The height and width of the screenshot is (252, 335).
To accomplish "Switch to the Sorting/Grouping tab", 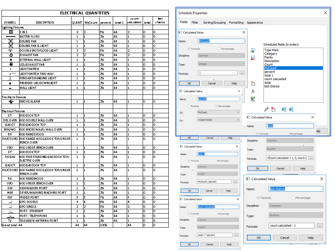I will click(x=214, y=23).
